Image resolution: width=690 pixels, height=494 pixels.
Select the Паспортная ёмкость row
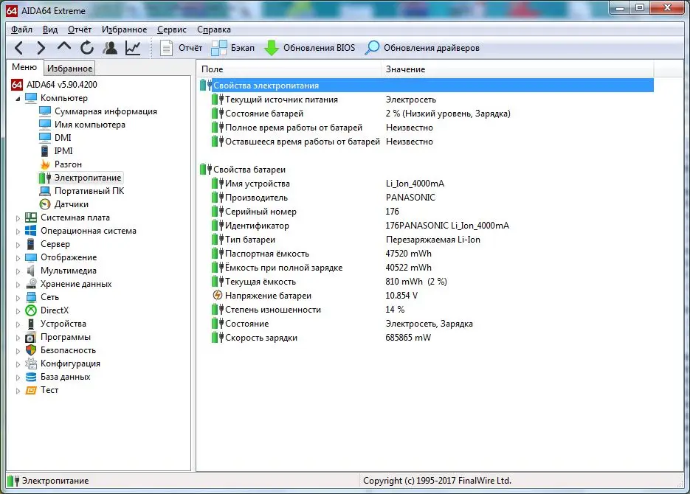[426, 253]
